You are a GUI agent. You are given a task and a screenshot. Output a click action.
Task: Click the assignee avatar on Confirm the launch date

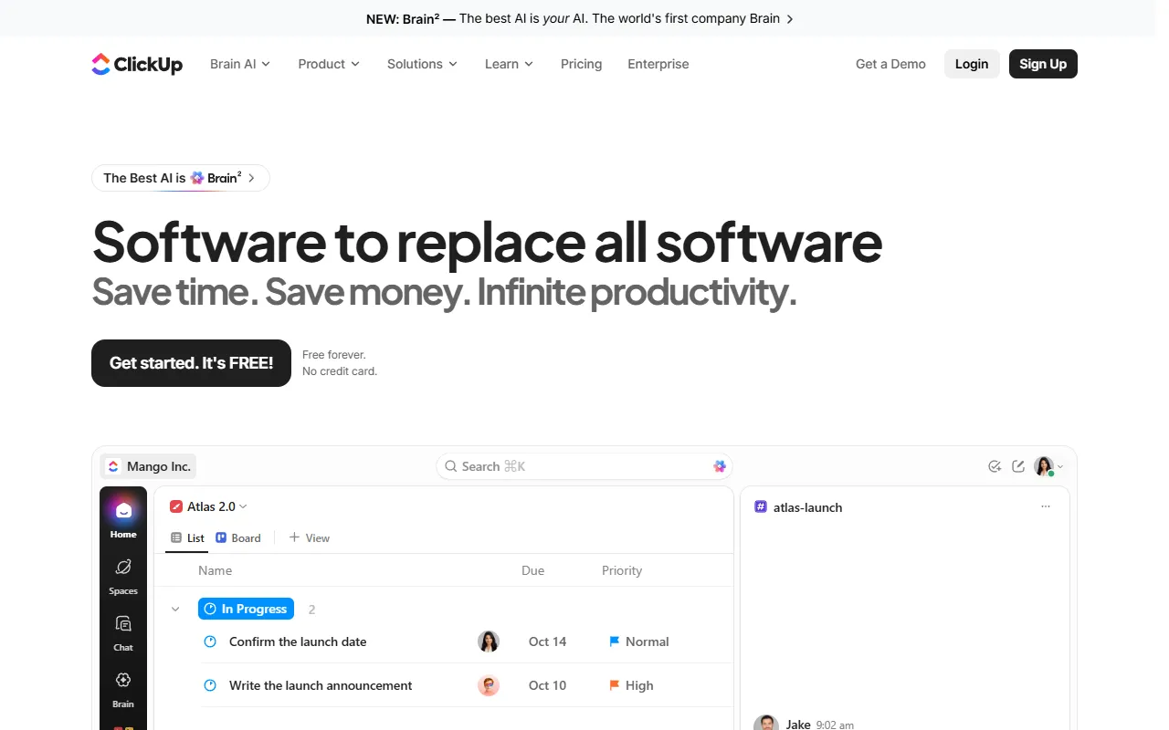(489, 641)
